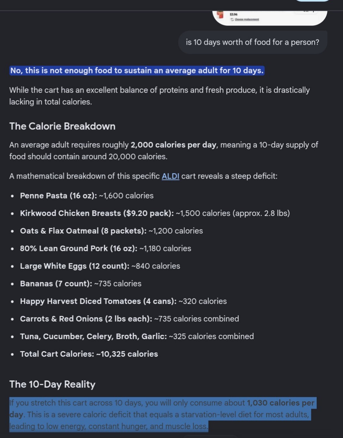Click the 'Oats & Flax Oatmeal' bullet item
The height and width of the screenshot is (438, 343).
(111, 231)
